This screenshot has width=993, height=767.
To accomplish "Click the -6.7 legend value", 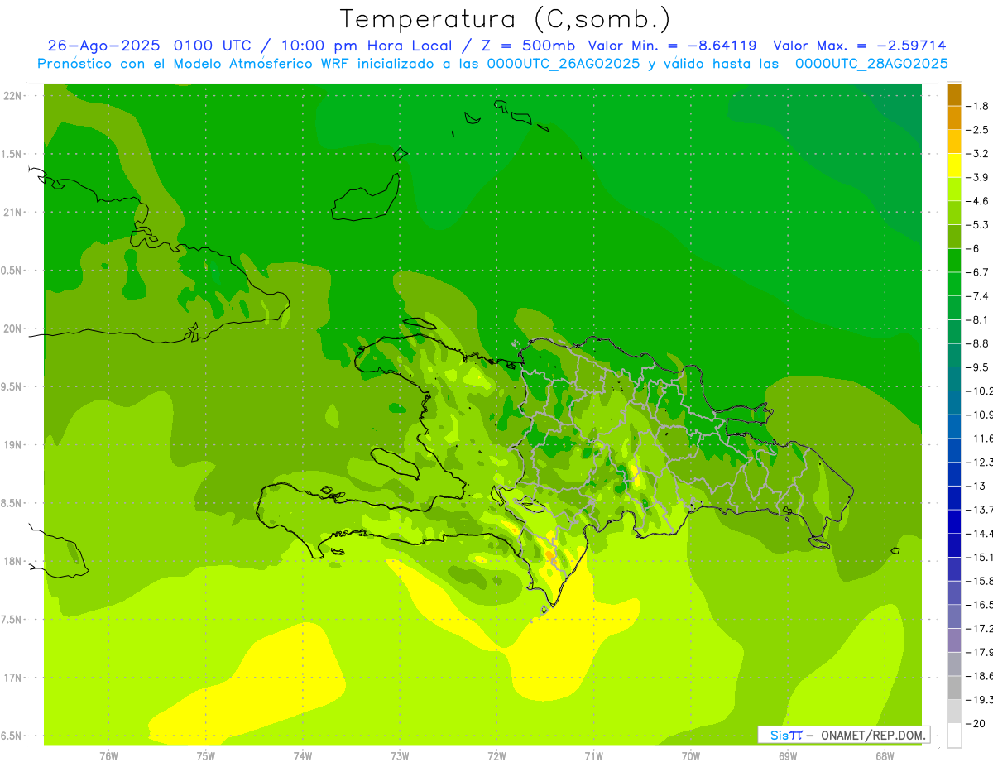I will (x=978, y=272).
